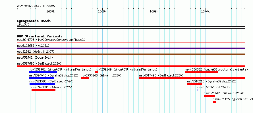Screen dimensions: 253x113
Task: Click the left arrowhead of the ruler
Action: click(18, 9)
